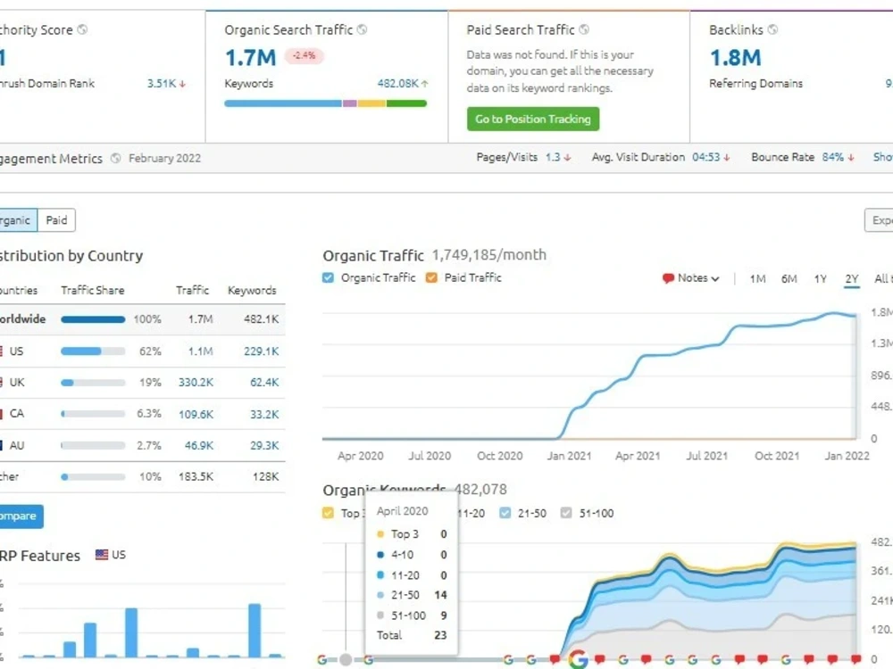The image size is (893, 669).
Task: Toggle the Organic Traffic checkbox
Action: tap(328, 277)
